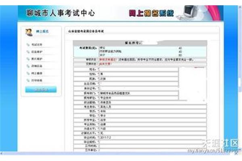The width and height of the screenshot is (242, 161).
Task: Click the 政治面貌 value 共青团员
Action: 106,102
